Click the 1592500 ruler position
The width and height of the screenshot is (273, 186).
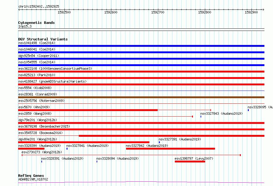tap(64, 12)
